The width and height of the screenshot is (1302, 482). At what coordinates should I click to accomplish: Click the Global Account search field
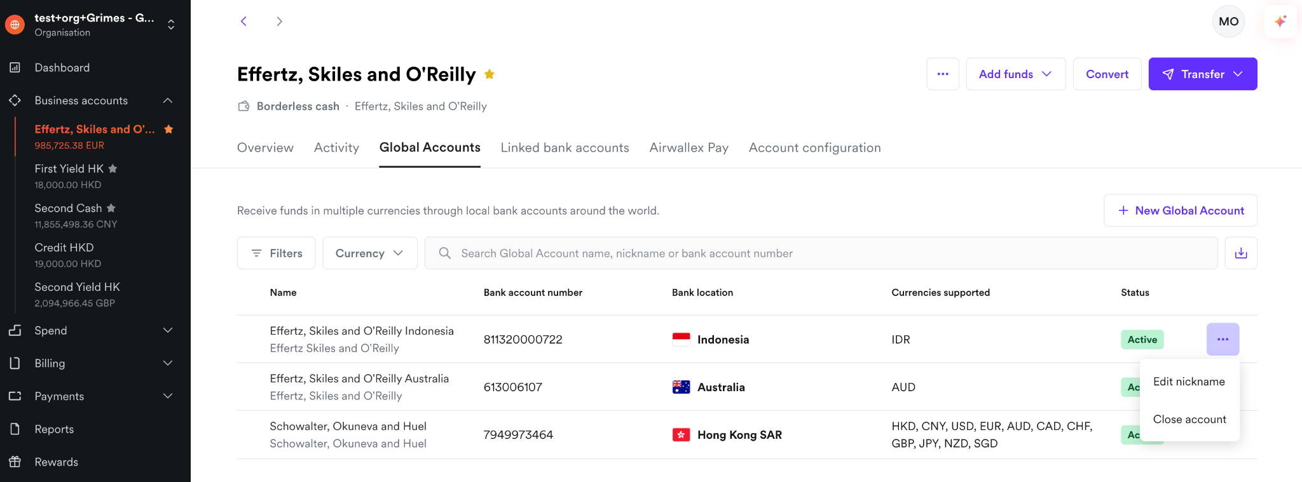tap(821, 253)
